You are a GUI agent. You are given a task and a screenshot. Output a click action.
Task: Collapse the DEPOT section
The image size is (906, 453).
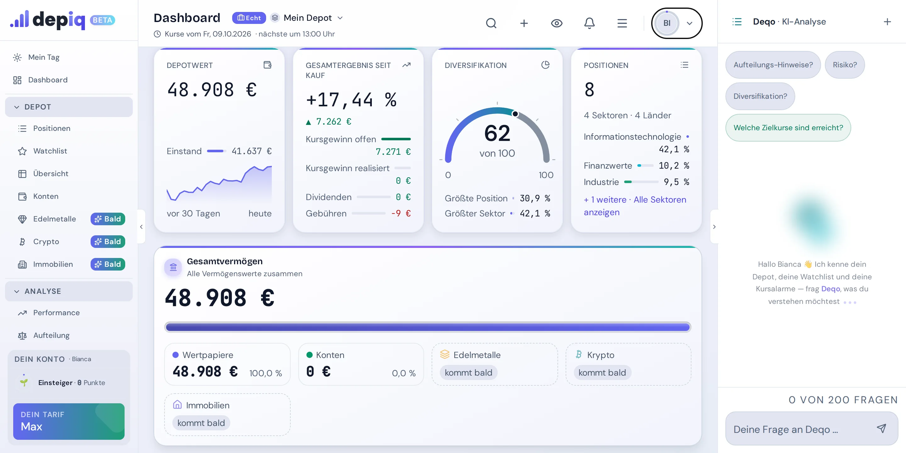point(69,107)
